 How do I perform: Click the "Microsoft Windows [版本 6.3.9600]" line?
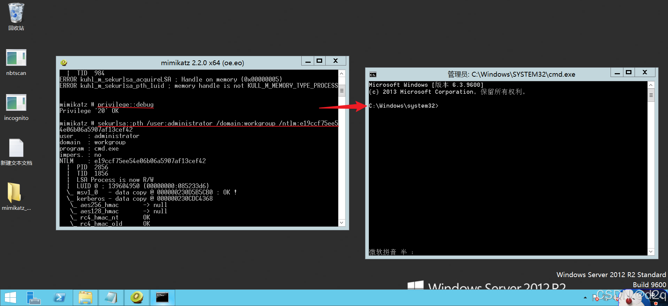pyautogui.click(x=426, y=85)
